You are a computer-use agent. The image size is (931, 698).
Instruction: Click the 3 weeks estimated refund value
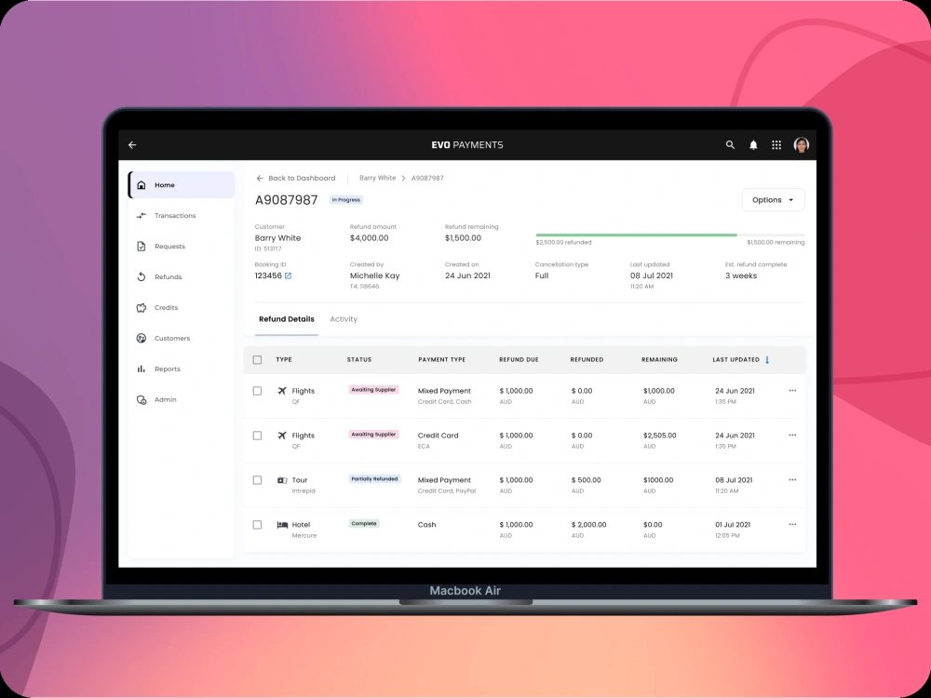[741, 276]
